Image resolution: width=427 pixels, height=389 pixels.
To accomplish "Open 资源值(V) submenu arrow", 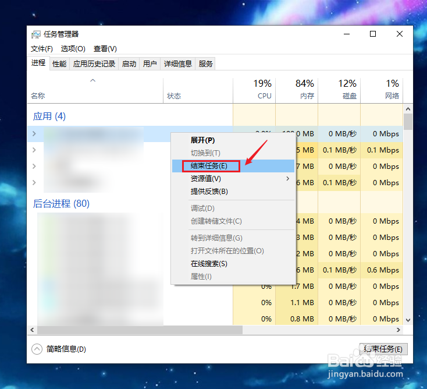I will pos(288,179).
